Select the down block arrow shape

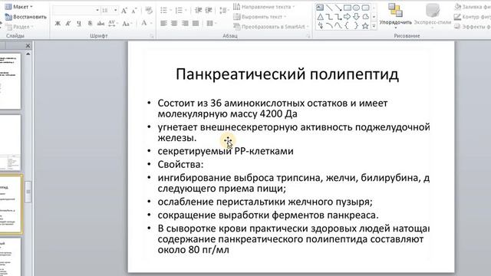point(356,17)
